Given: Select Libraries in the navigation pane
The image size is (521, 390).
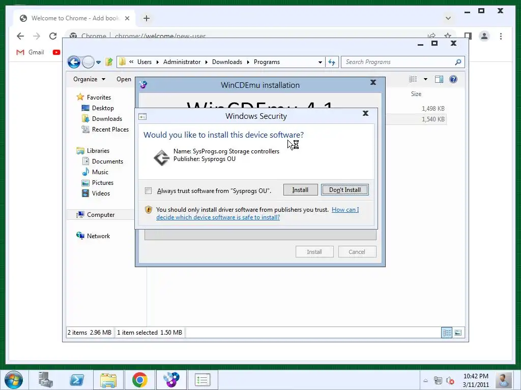Looking at the screenshot, I should [x=98, y=150].
